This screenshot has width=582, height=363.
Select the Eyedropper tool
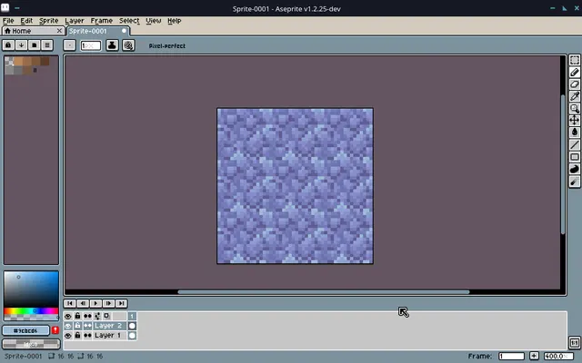575,96
